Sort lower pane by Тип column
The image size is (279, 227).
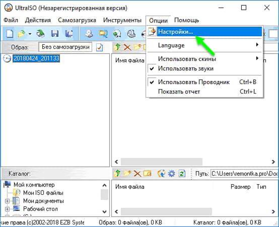click(261, 187)
